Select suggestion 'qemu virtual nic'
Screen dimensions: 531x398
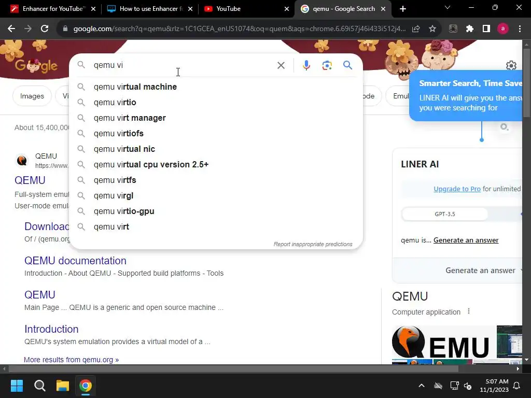[x=216, y=149]
